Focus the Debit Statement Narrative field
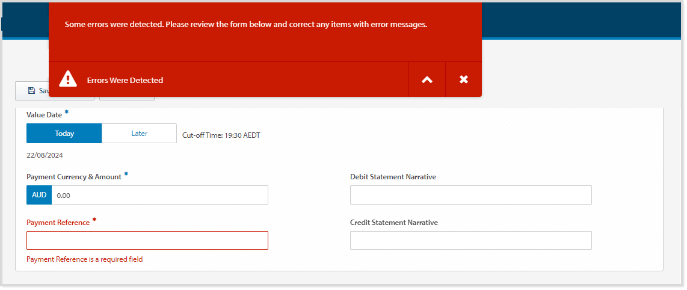This screenshot has height=290, width=687. 470,195
